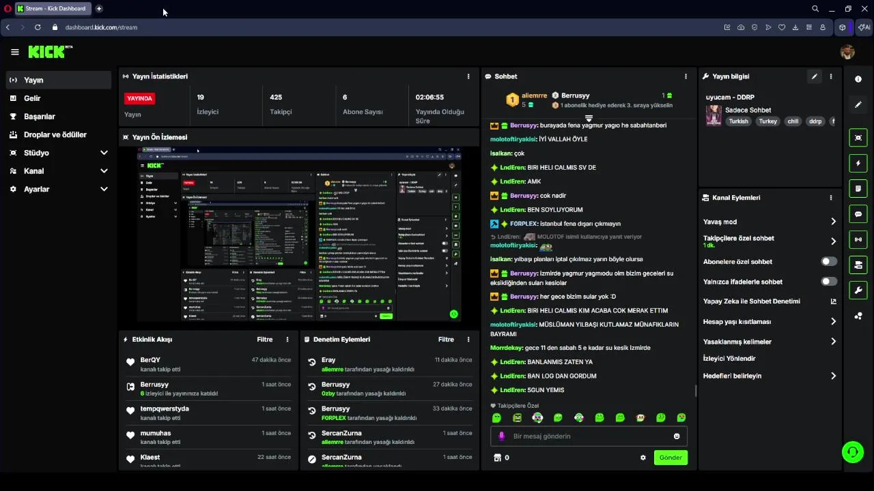
Task: Open the Yayın İstatistikleri three-dot menu
Action: 468,76
